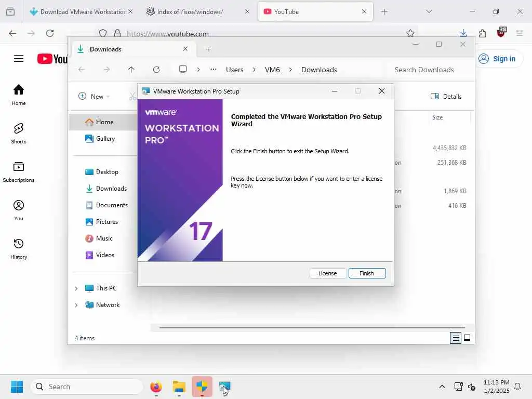Open YouTube Shorts in sidebar
This screenshot has height=399, width=532.
coord(19,134)
